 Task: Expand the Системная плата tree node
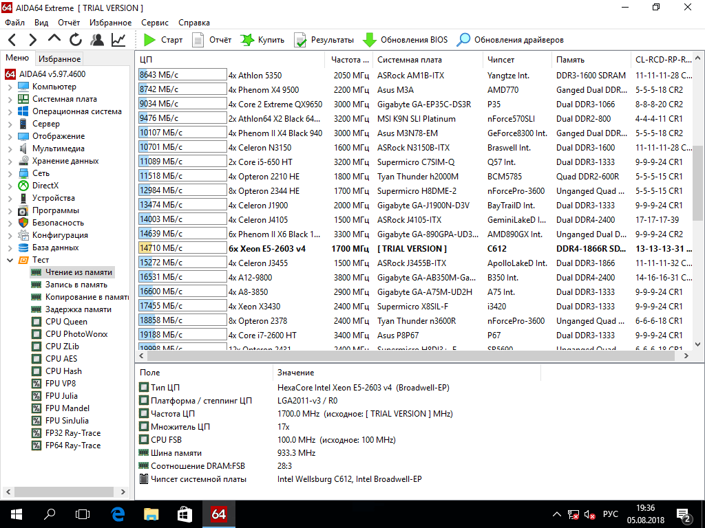point(10,99)
